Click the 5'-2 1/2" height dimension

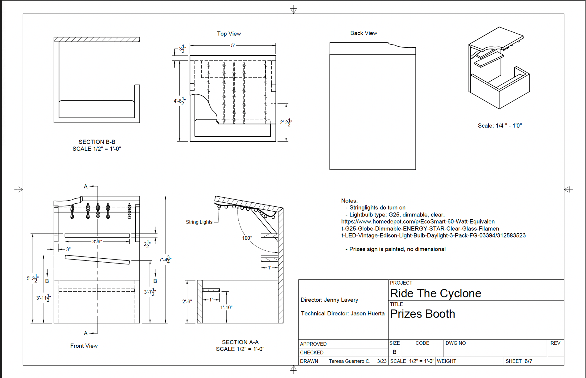coord(33,278)
